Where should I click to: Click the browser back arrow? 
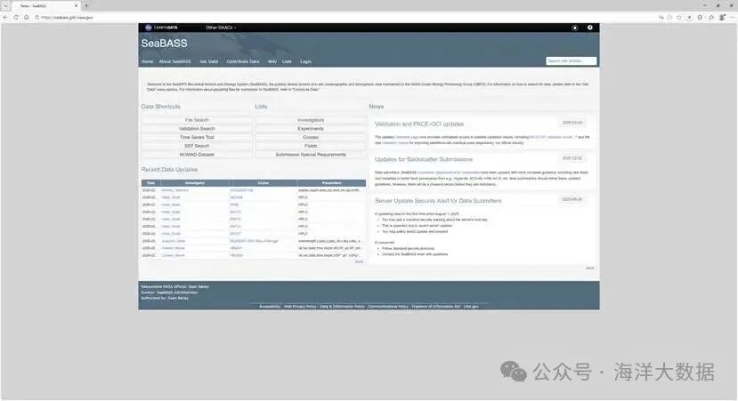6,17
